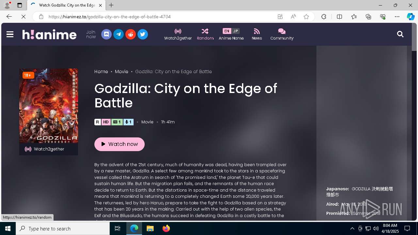
Task: Open the taskbar clock and calendar
Action: (390, 228)
